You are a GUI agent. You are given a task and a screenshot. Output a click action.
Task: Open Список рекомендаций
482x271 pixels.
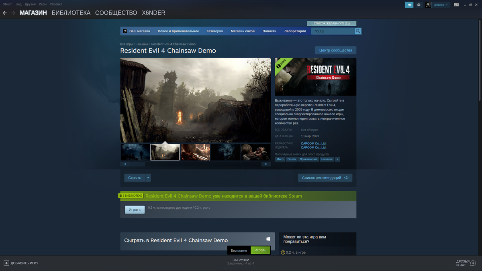[x=325, y=177]
